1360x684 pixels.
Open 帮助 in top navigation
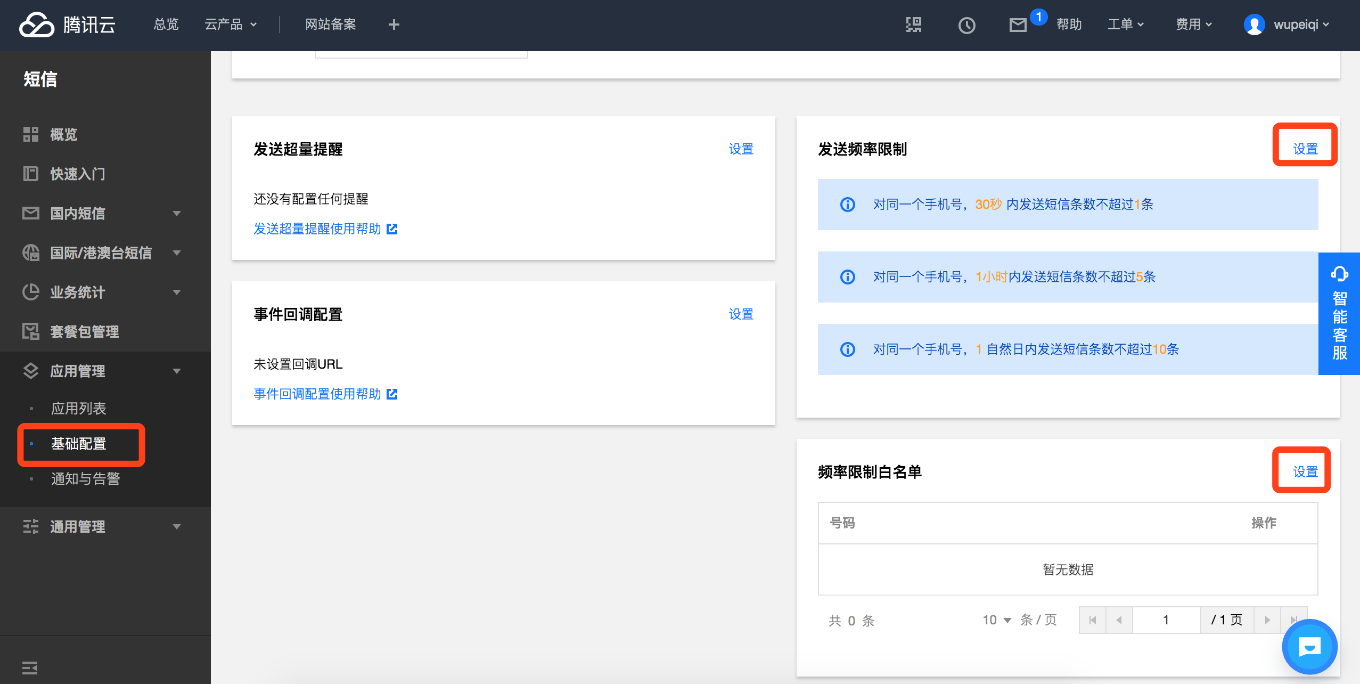click(x=1069, y=25)
